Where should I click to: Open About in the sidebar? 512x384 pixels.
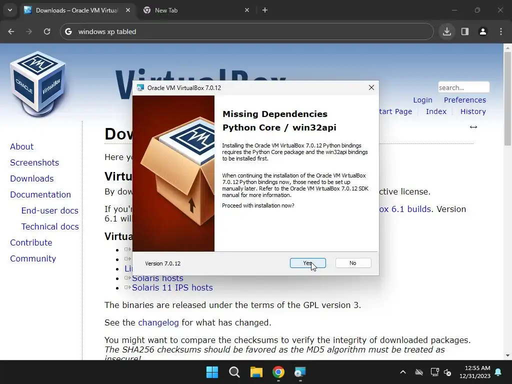[22, 146]
